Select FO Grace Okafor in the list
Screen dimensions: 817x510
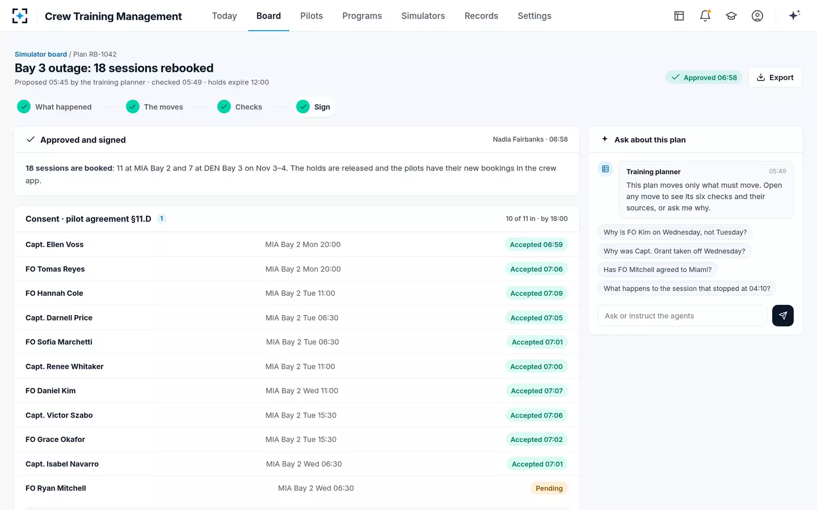point(55,440)
